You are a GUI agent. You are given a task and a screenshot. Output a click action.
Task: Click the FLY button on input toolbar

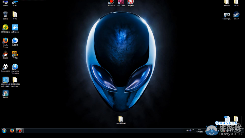point(217,123)
